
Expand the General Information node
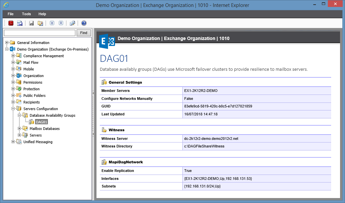click(7, 43)
